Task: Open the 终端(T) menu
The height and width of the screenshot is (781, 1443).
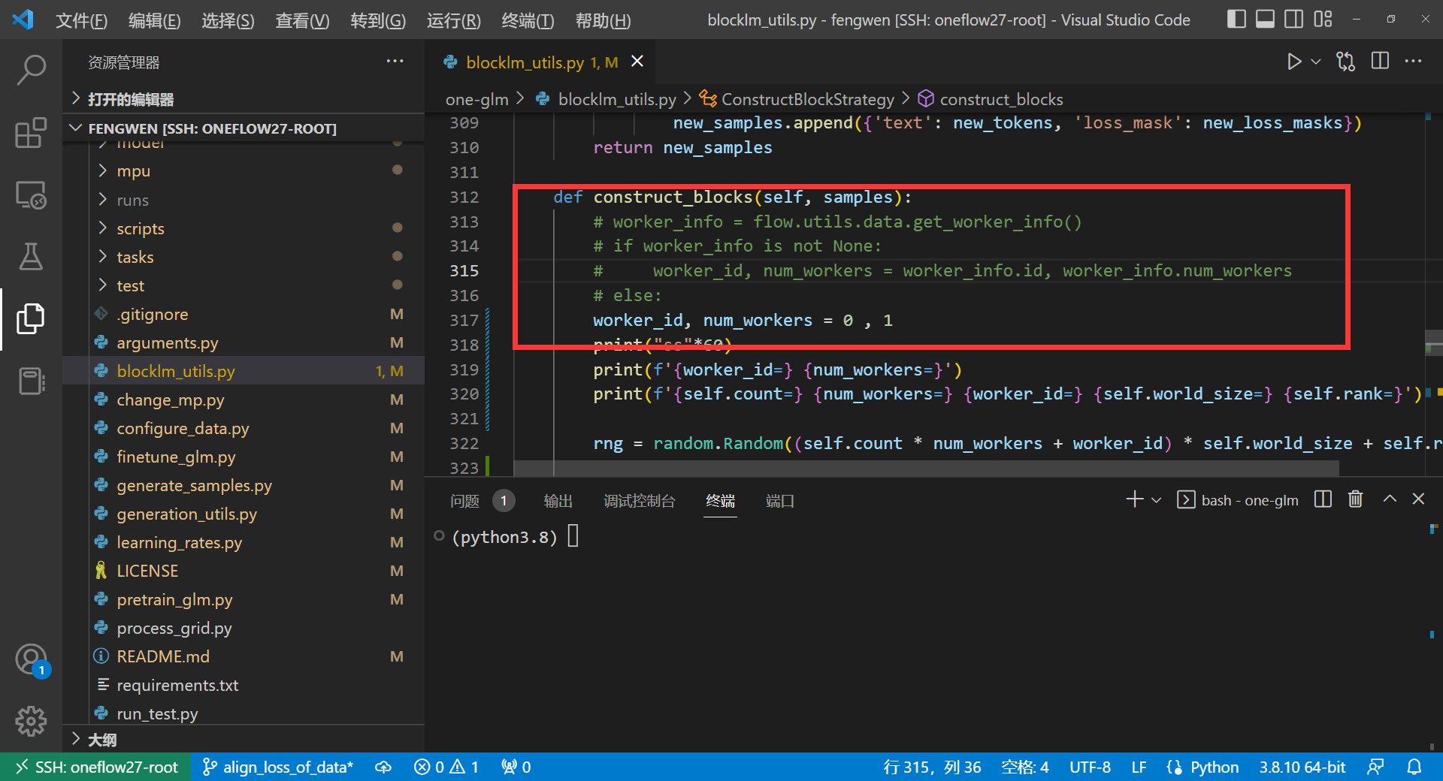Action: [527, 20]
